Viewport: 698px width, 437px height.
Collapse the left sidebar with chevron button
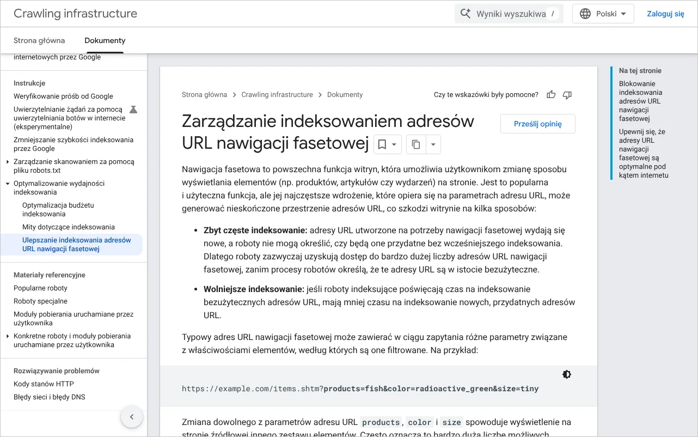[131, 417]
